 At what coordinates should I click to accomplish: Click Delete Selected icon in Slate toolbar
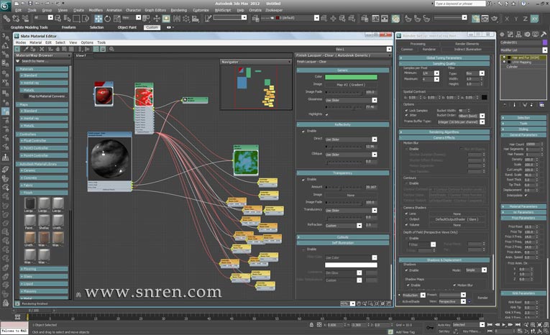point(42,49)
